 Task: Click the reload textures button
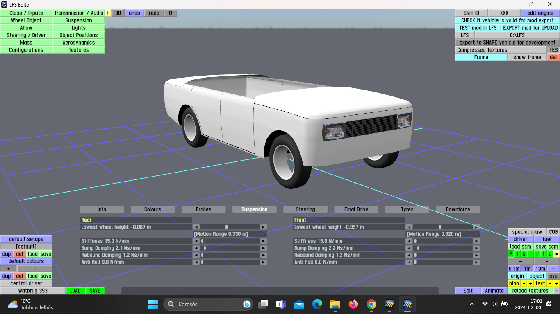click(x=530, y=291)
